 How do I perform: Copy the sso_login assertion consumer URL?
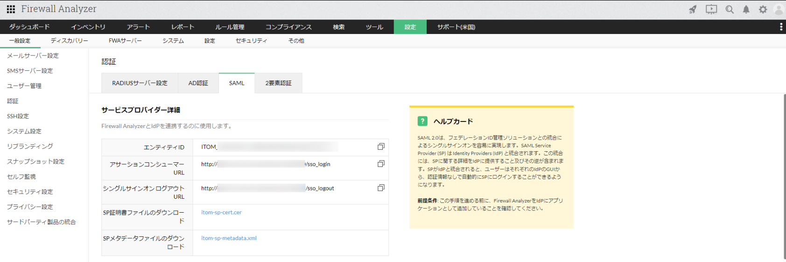[381, 164]
